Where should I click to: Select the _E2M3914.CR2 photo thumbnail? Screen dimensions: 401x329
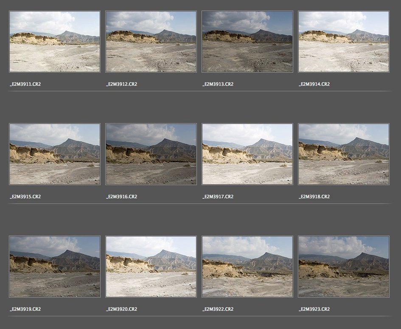[344, 42]
